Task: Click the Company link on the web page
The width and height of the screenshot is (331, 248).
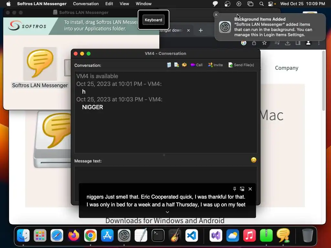Action: click(x=286, y=68)
